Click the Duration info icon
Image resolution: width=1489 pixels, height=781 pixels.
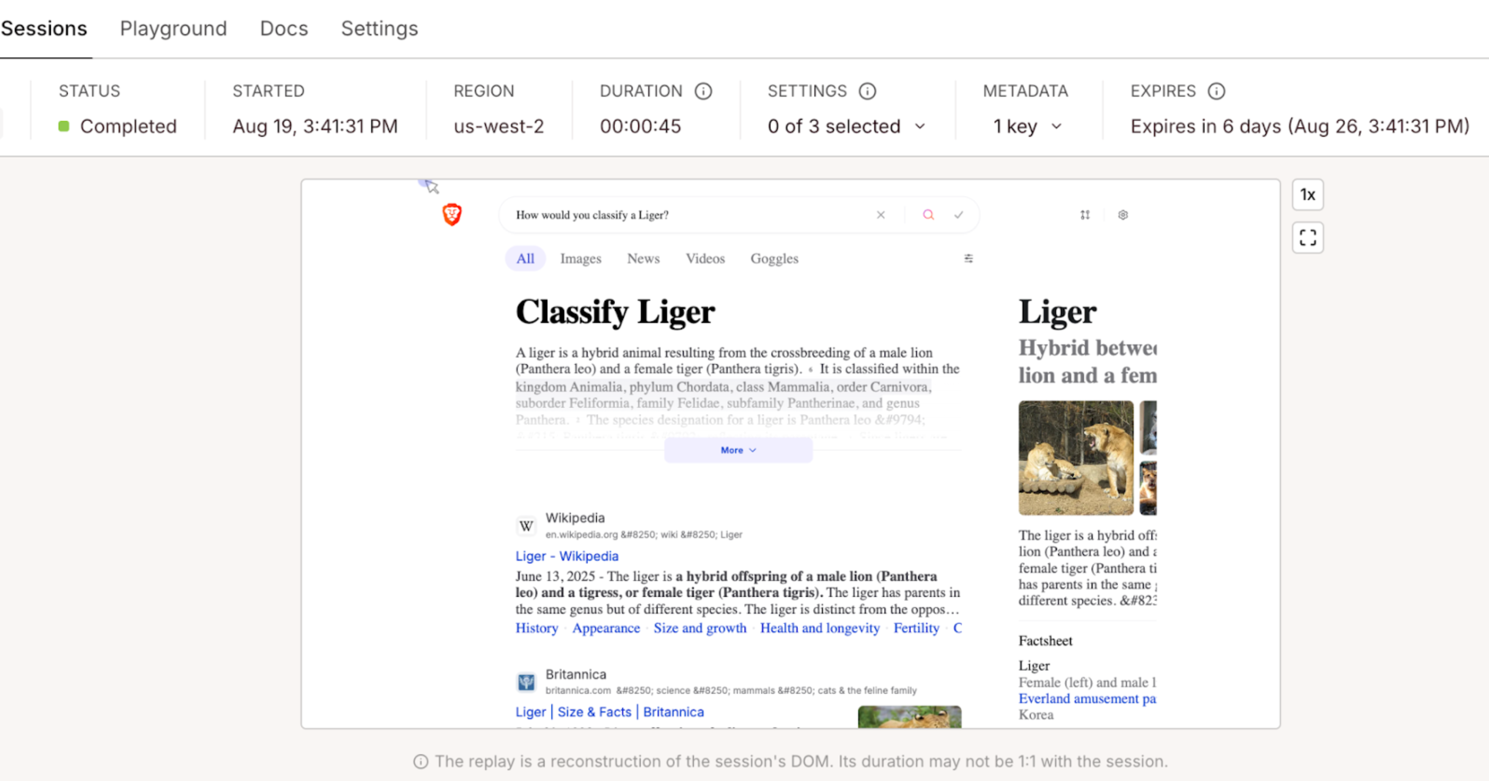point(703,91)
